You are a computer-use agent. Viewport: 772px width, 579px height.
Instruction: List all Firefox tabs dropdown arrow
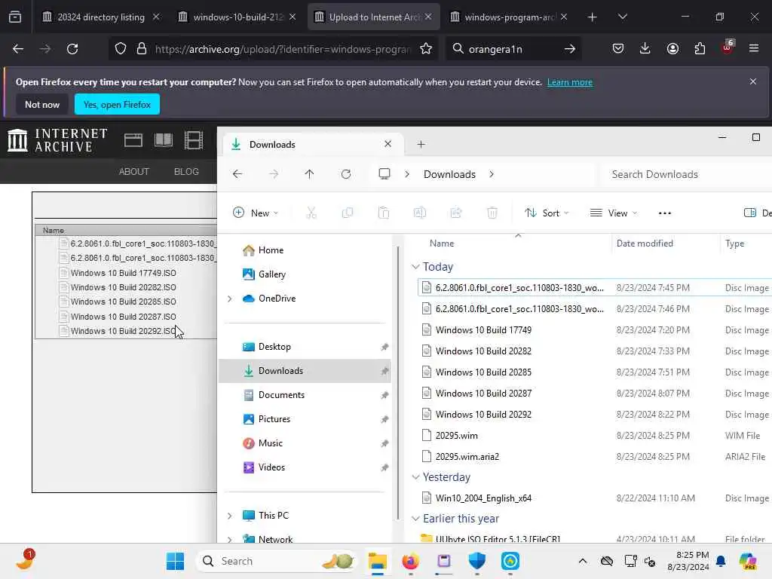click(622, 17)
